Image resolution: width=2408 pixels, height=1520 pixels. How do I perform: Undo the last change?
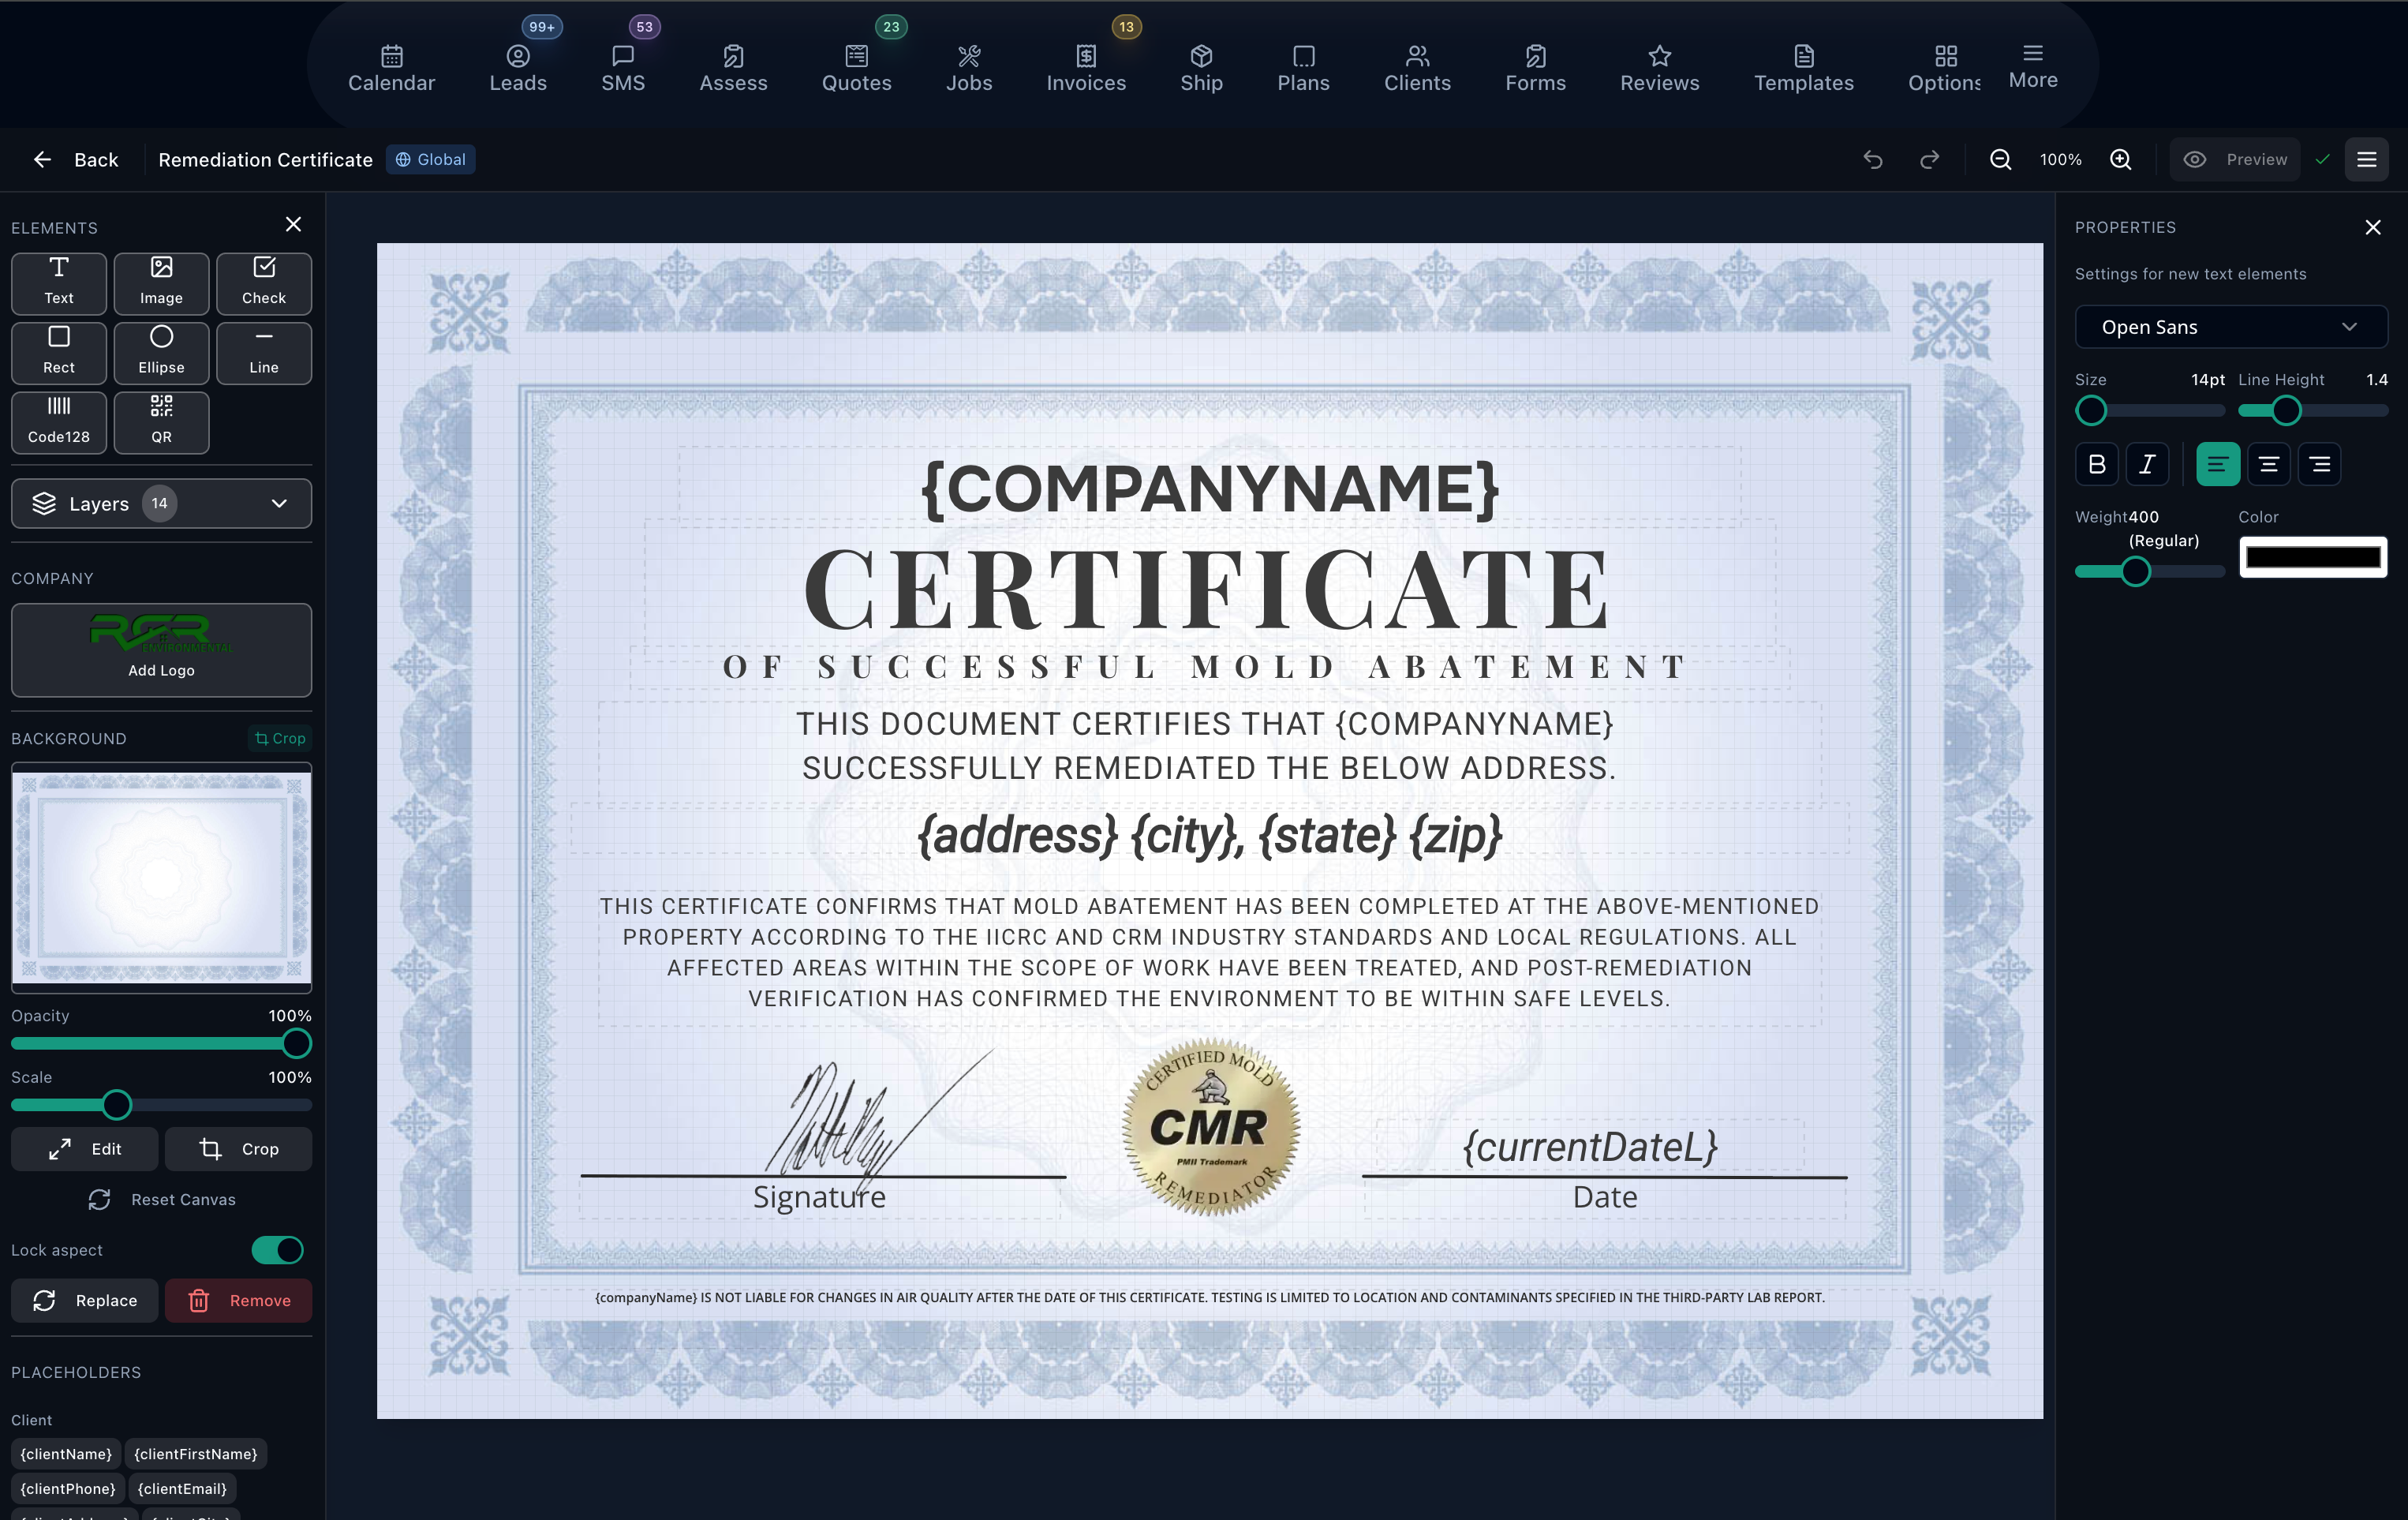coord(1873,160)
